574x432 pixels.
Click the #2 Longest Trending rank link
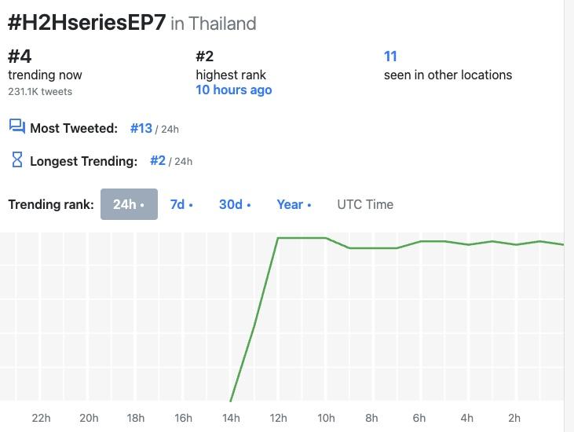coord(158,161)
